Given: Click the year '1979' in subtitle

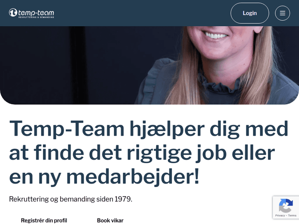Looking at the screenshot, I should point(123,199).
